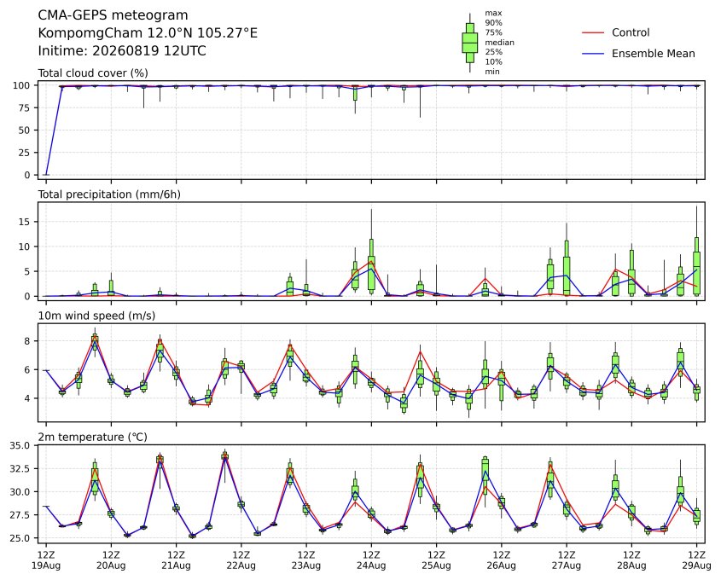Click the 'Total precipitation (mm/6h)' panel title

pos(109,194)
